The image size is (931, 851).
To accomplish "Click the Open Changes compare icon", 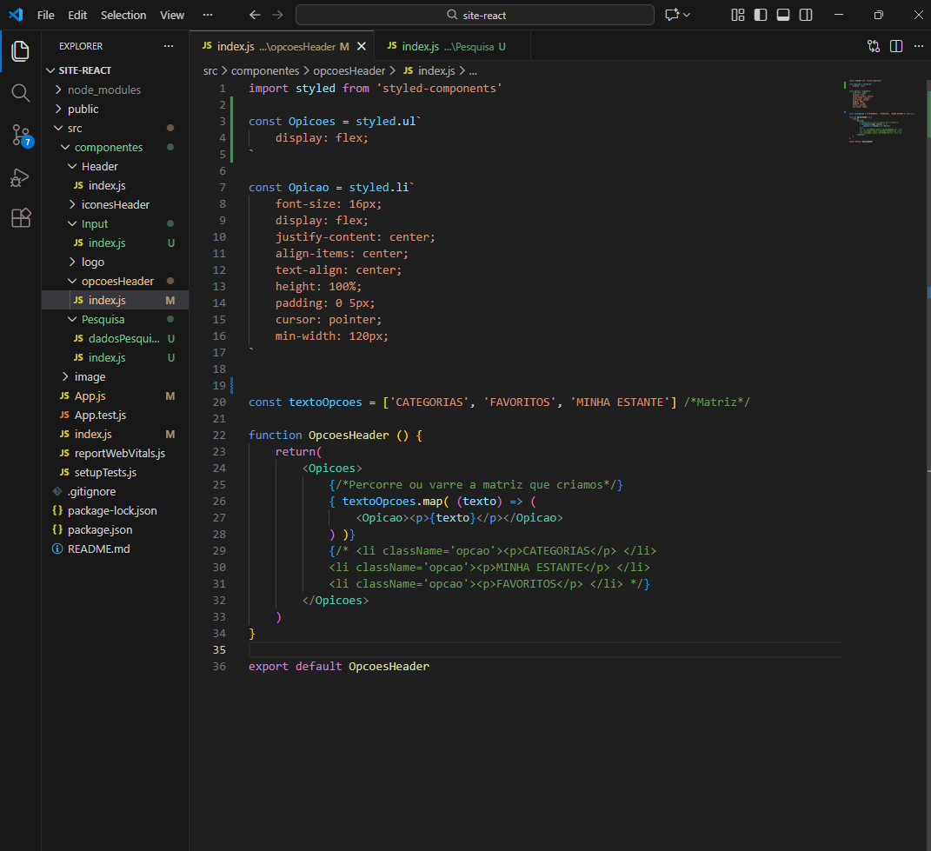I will pyautogui.click(x=874, y=46).
